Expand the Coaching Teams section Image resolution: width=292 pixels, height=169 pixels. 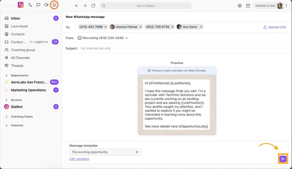[7, 117]
